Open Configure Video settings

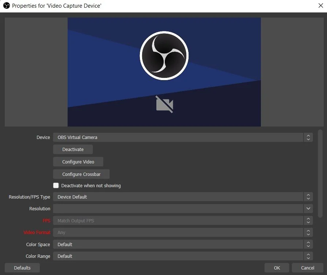[x=78, y=162]
